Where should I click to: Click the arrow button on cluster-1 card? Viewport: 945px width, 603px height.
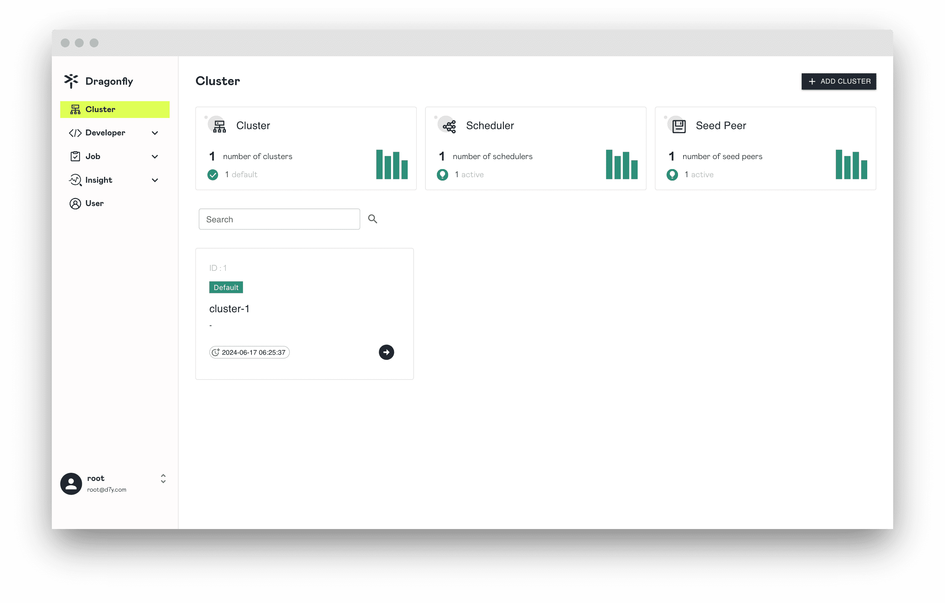pyautogui.click(x=386, y=352)
